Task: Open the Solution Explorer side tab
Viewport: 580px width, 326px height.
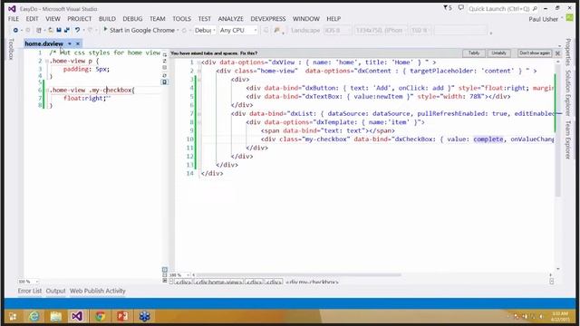Action: click(568, 93)
